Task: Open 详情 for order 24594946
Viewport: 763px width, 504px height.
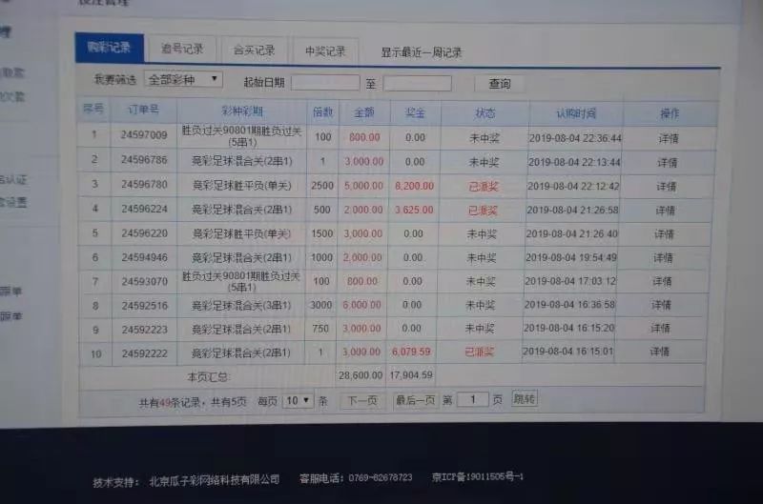Action: coord(663,257)
